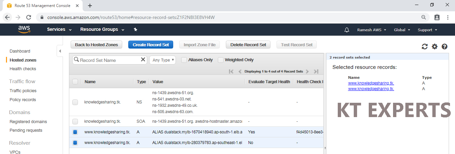Select the SOA record value text
Viewport: 455px width, 154px height.
[x=197, y=121]
